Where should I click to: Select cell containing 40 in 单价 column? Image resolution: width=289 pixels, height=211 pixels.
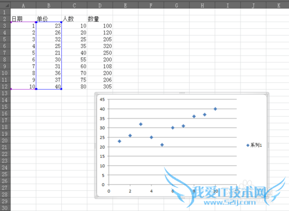click(49, 86)
